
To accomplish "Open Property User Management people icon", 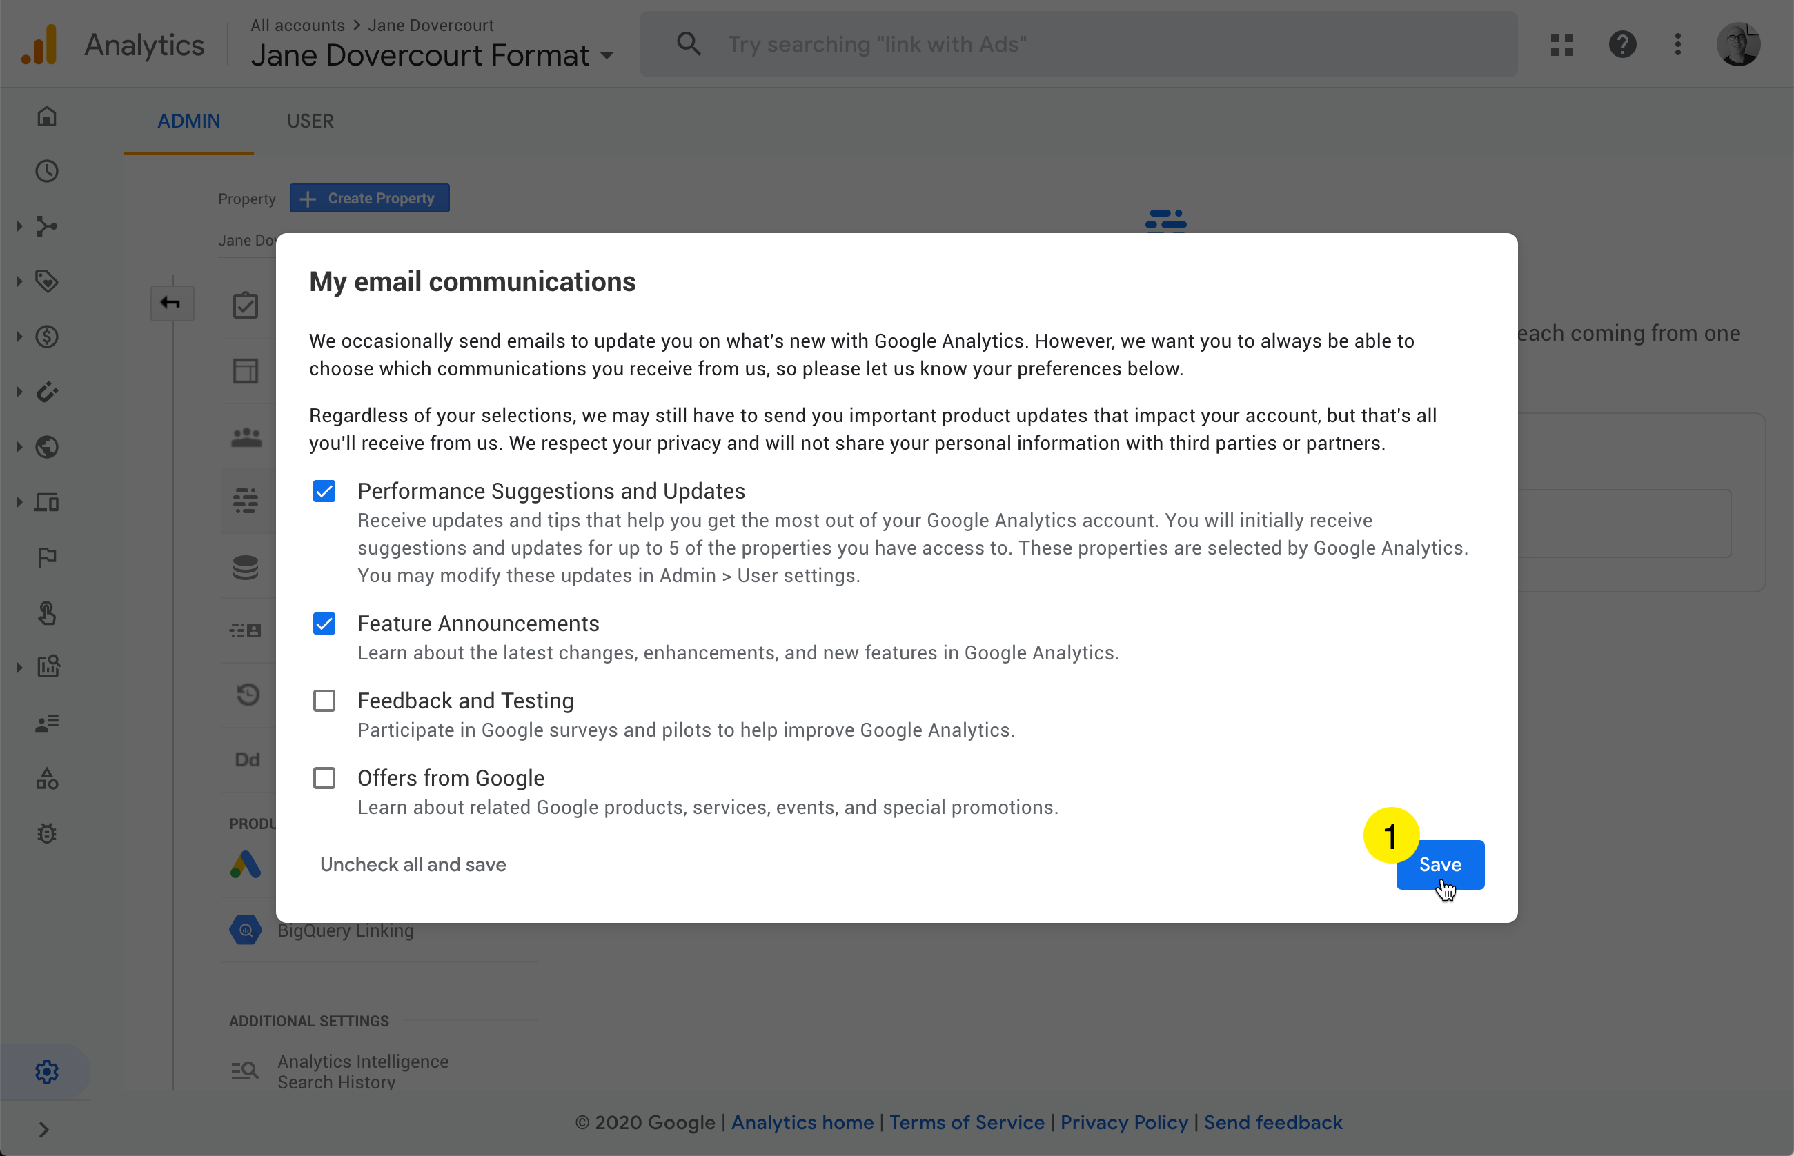I will (246, 437).
